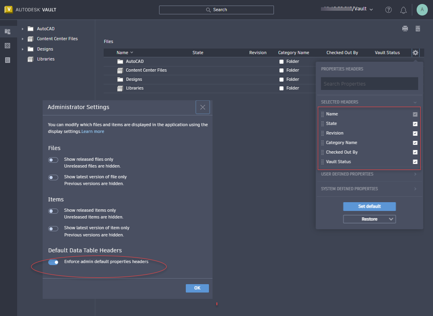The image size is (433, 316).
Task: Open the notifications bell icon
Action: click(x=403, y=10)
